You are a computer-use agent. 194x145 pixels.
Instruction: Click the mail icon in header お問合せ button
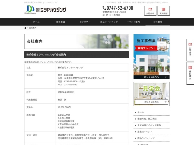(150, 9)
